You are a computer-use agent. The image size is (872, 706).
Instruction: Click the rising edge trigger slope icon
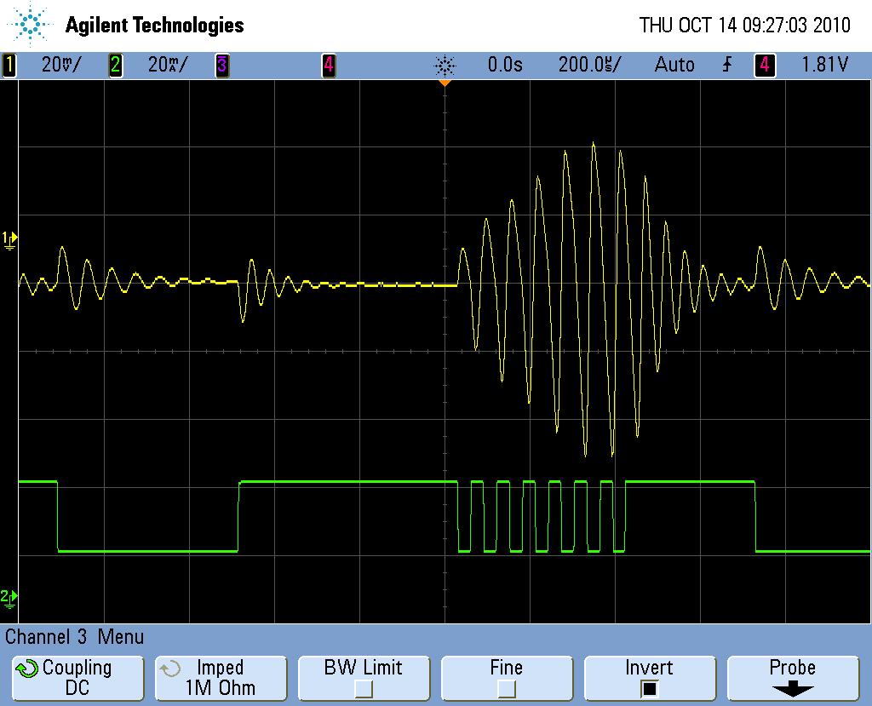pos(726,65)
